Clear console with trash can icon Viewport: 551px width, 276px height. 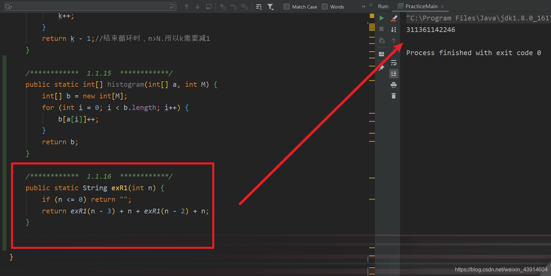(394, 96)
